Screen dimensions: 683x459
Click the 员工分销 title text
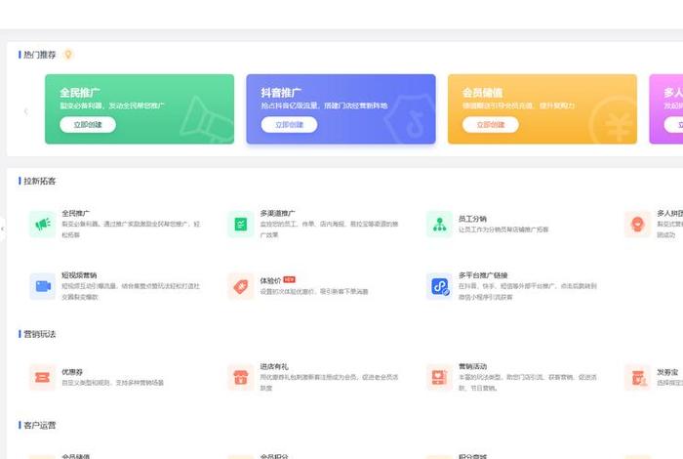[472, 219]
